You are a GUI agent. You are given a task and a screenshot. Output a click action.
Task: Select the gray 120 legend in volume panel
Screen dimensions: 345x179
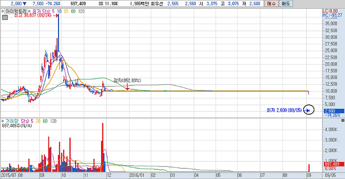click(x=53, y=121)
